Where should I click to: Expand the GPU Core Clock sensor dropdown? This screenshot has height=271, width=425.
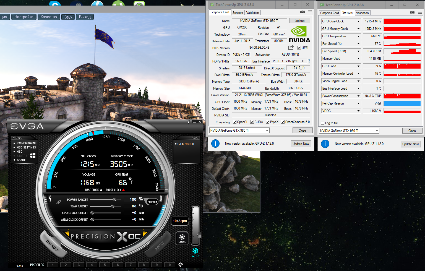358,21
